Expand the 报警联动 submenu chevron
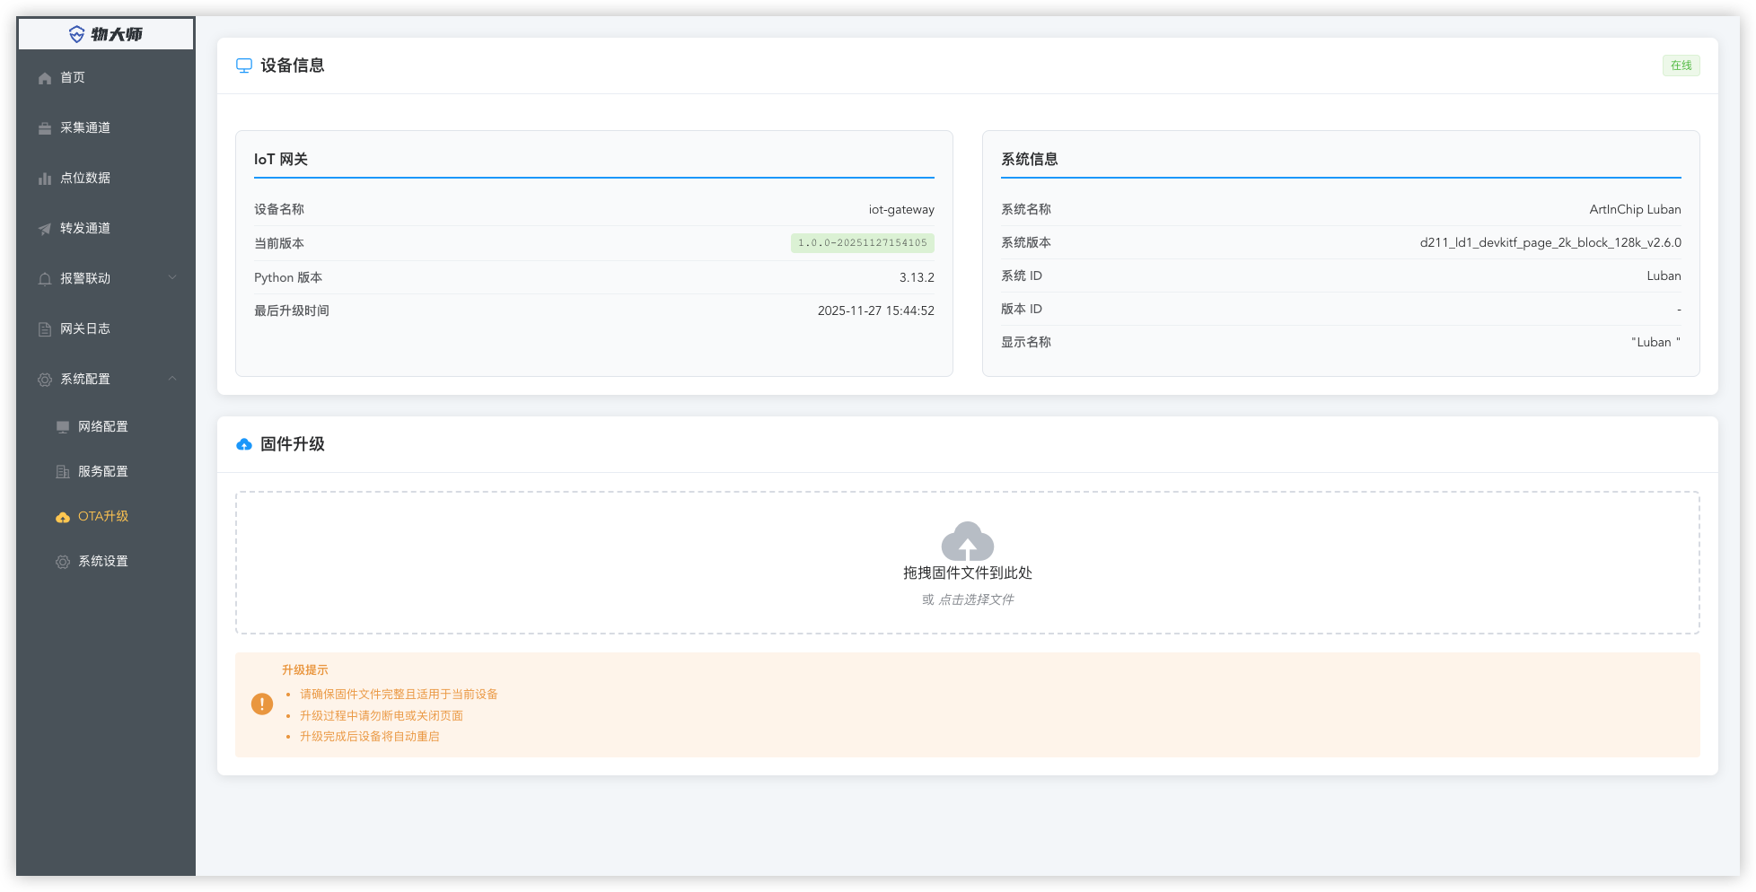The height and width of the screenshot is (892, 1756). point(172,278)
